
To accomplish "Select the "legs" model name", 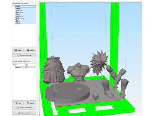I will tap(19, 15).
